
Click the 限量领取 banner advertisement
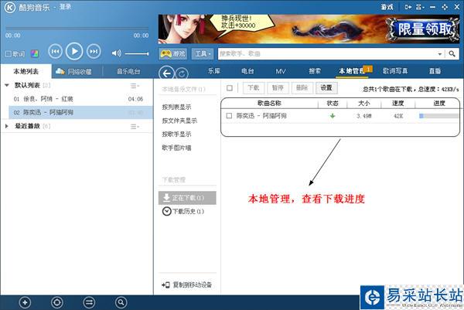pos(424,29)
